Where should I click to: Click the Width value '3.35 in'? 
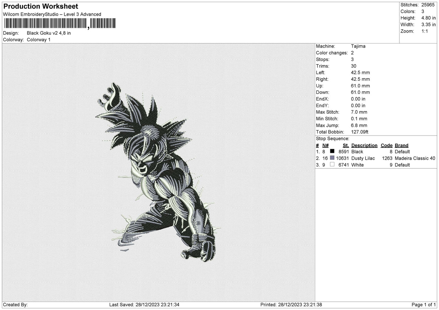(x=428, y=24)
